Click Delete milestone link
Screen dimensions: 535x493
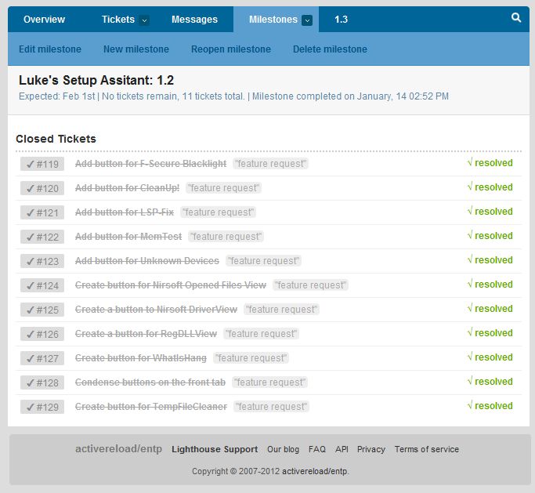tap(330, 49)
